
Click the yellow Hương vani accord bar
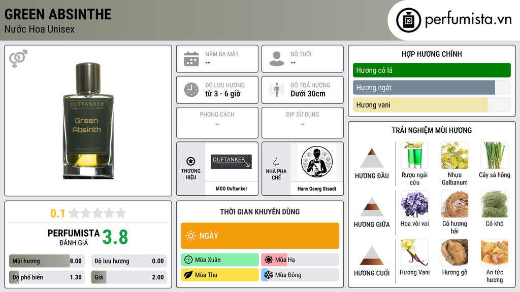(x=432, y=105)
